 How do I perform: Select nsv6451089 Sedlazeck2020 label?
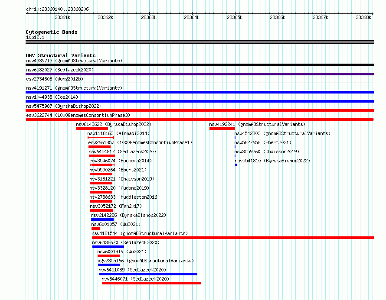pyautogui.click(x=132, y=270)
